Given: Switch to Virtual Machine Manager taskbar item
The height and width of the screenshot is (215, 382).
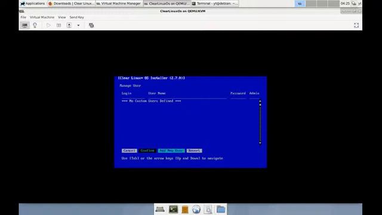Looking at the screenshot, I should point(119,4).
